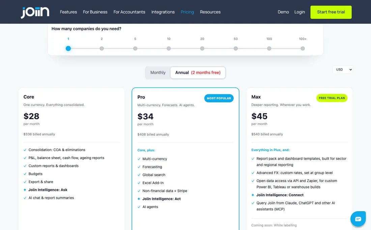Click 'How many companies do you need?' heading
This screenshot has width=371, height=230.
86,29
